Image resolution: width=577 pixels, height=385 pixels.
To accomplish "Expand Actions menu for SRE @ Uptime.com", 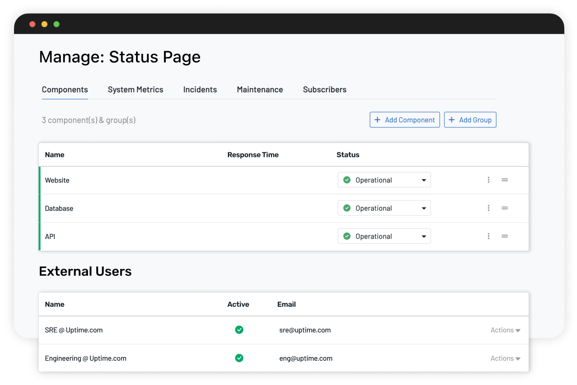I will [x=505, y=330].
